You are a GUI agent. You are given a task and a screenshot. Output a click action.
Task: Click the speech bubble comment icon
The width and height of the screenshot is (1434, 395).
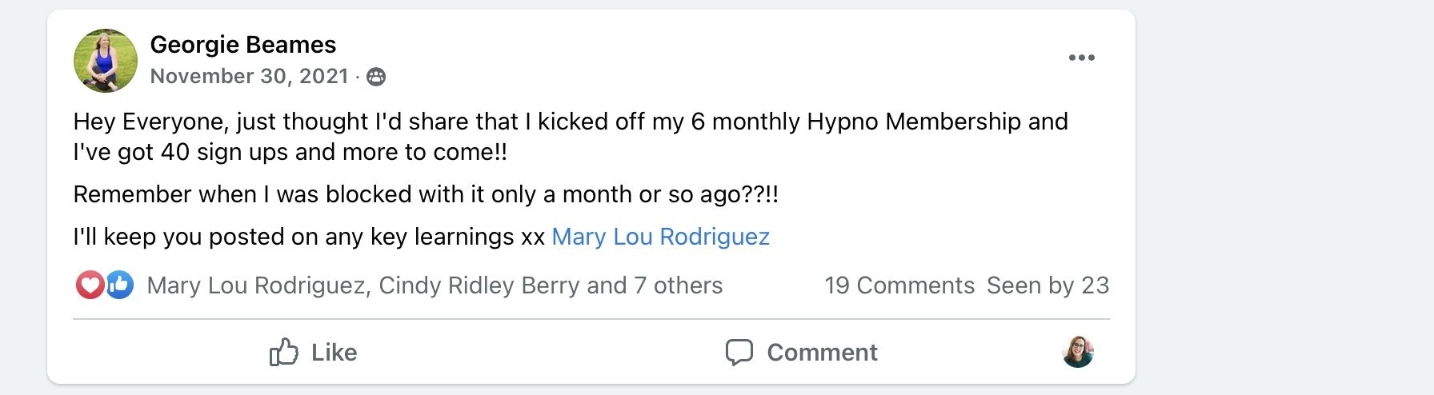coord(739,352)
